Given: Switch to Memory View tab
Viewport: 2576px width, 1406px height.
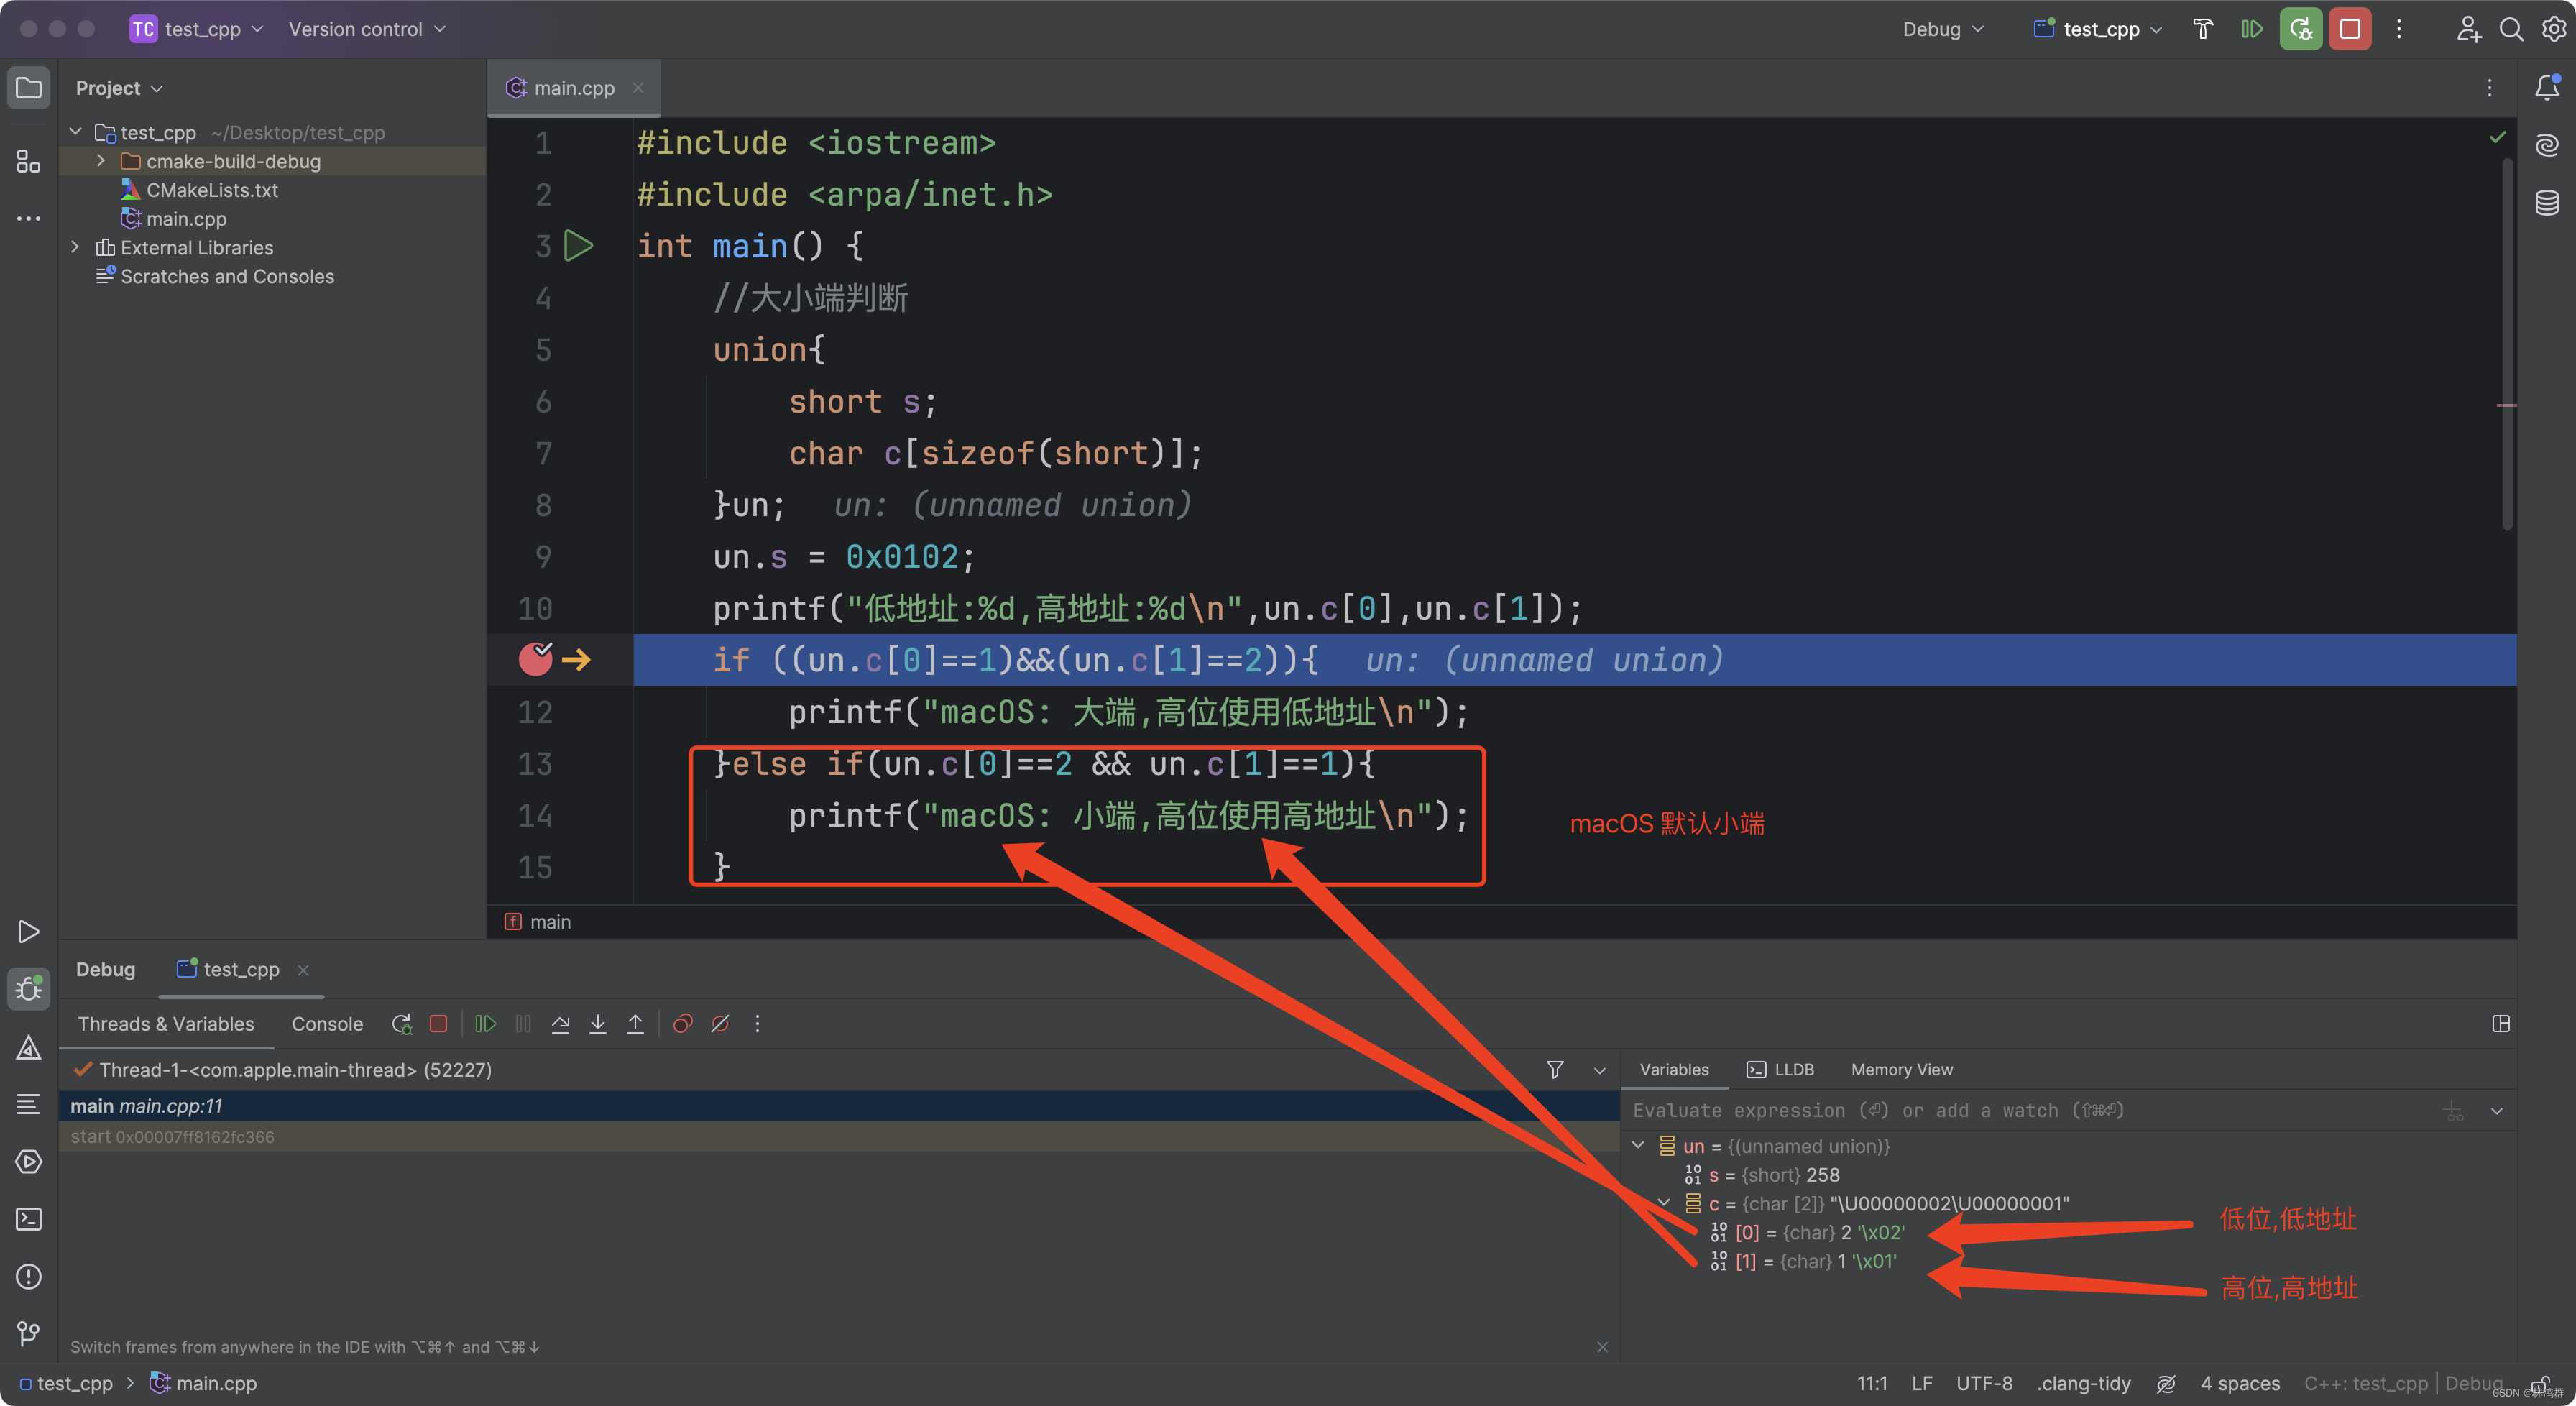Looking at the screenshot, I should coord(1901,1070).
